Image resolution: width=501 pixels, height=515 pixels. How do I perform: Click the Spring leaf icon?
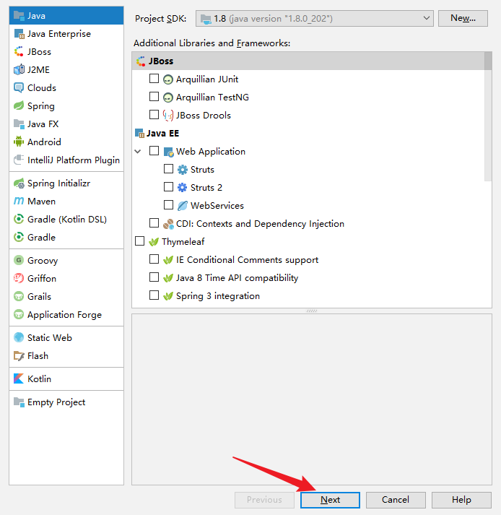[x=19, y=105]
